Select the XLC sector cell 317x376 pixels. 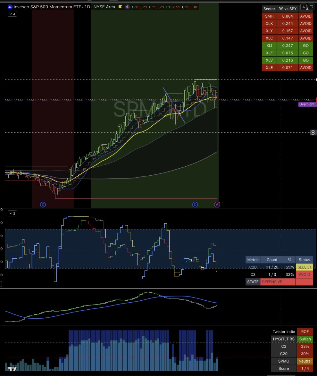point(269,38)
